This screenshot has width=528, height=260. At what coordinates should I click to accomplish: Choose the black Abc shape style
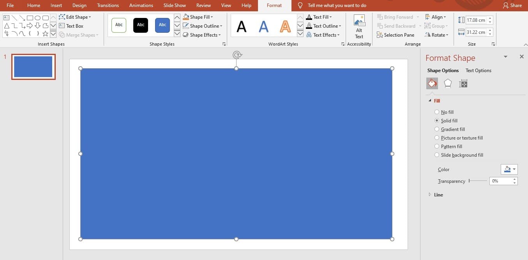[141, 25]
